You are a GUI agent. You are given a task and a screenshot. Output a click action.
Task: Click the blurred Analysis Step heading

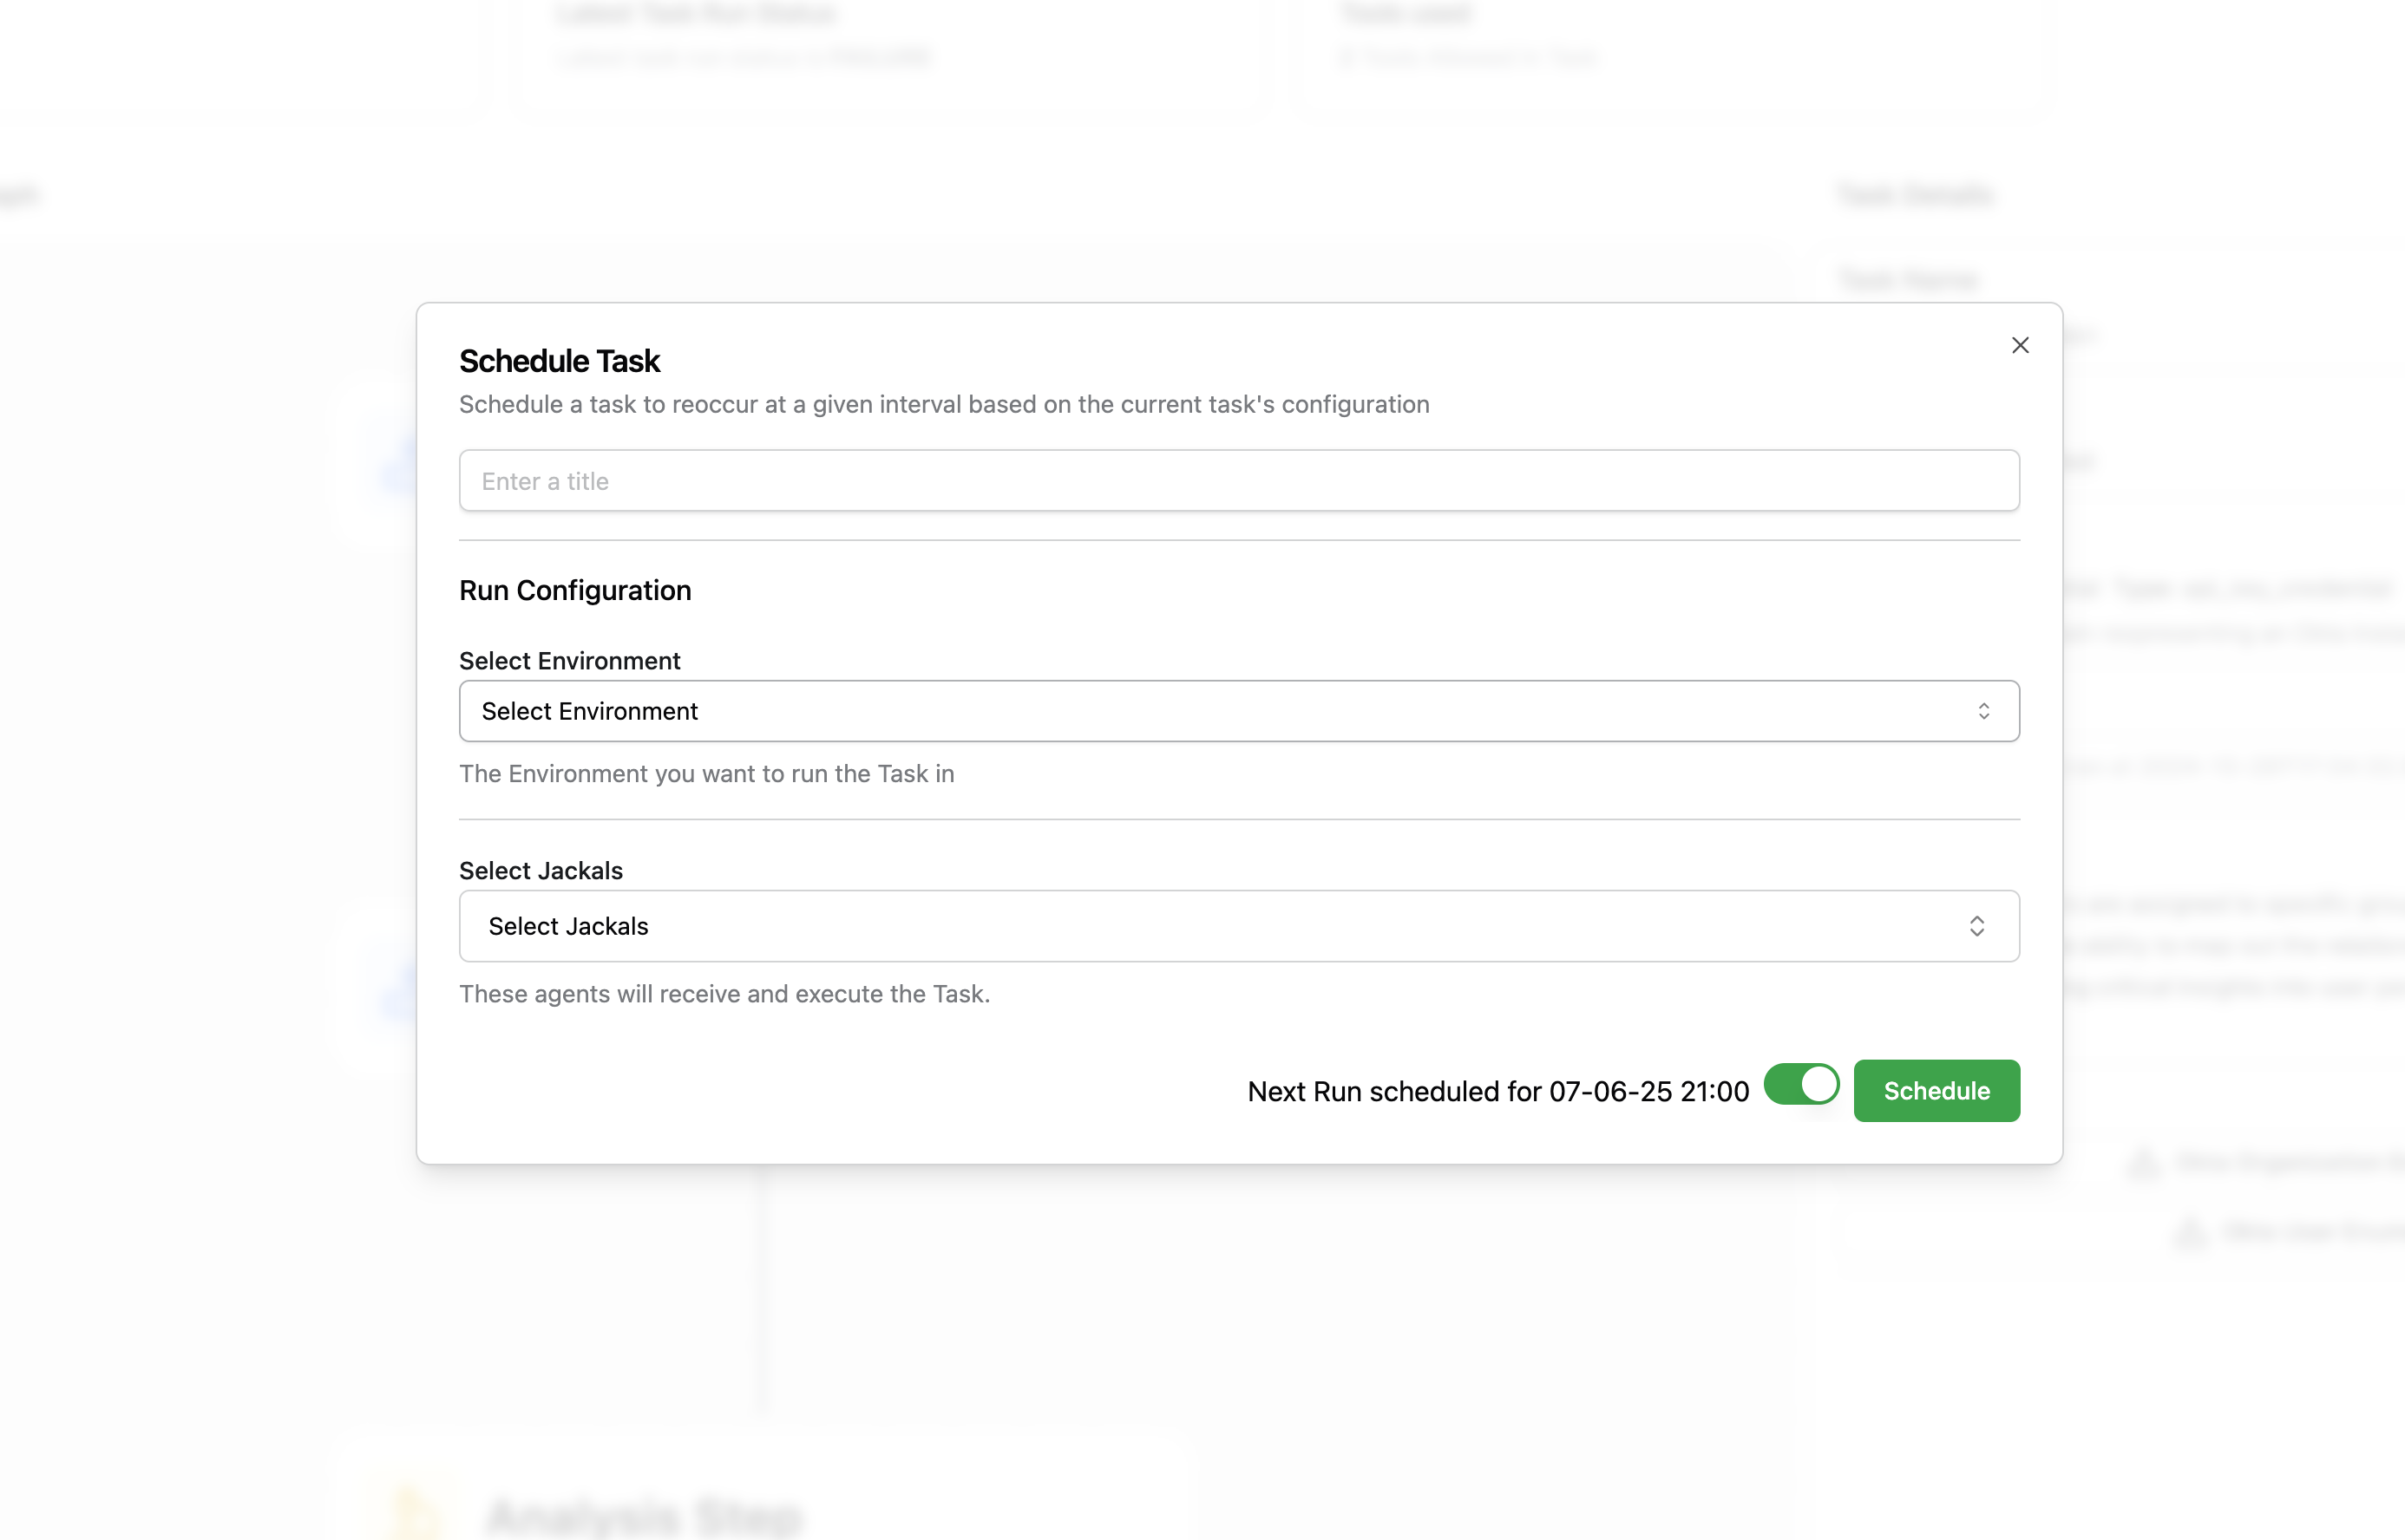click(x=645, y=1515)
